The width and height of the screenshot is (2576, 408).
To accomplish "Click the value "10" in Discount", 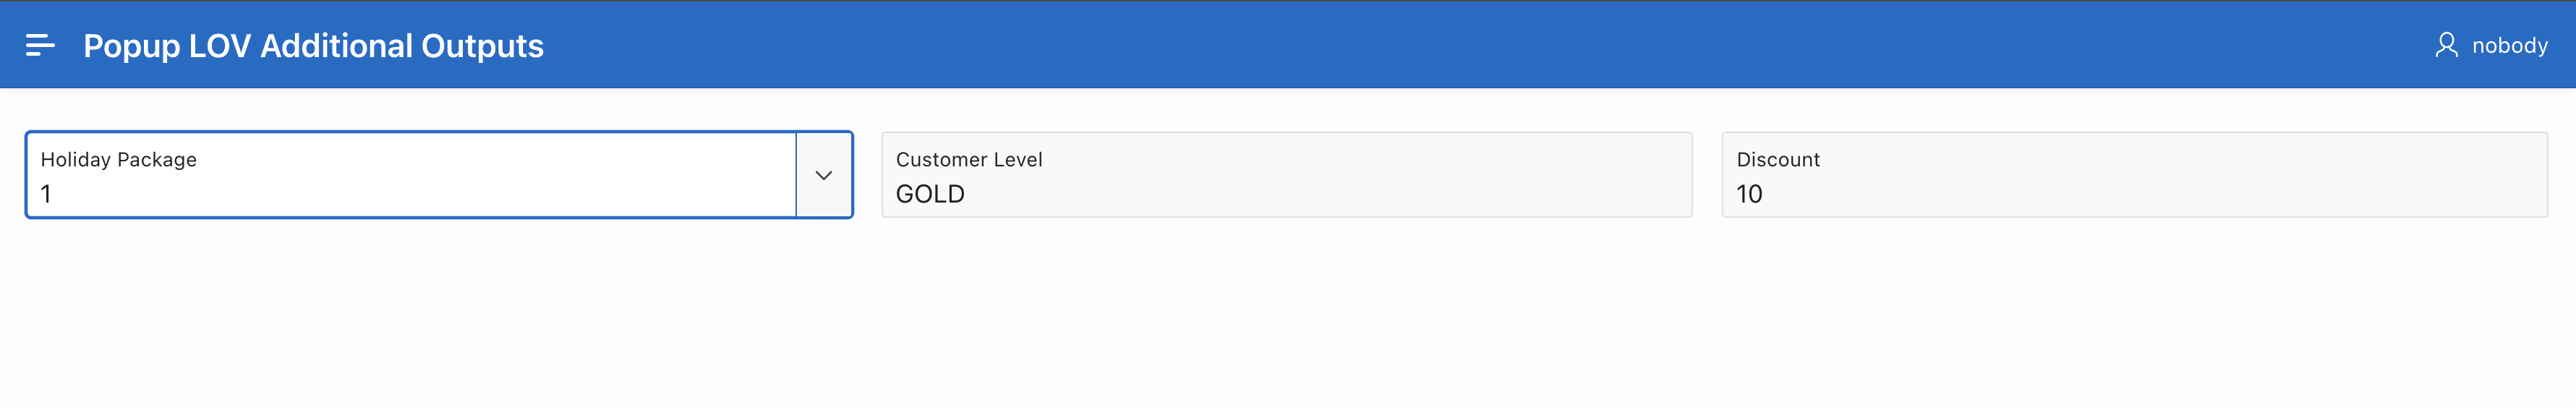I will pyautogui.click(x=1749, y=194).
